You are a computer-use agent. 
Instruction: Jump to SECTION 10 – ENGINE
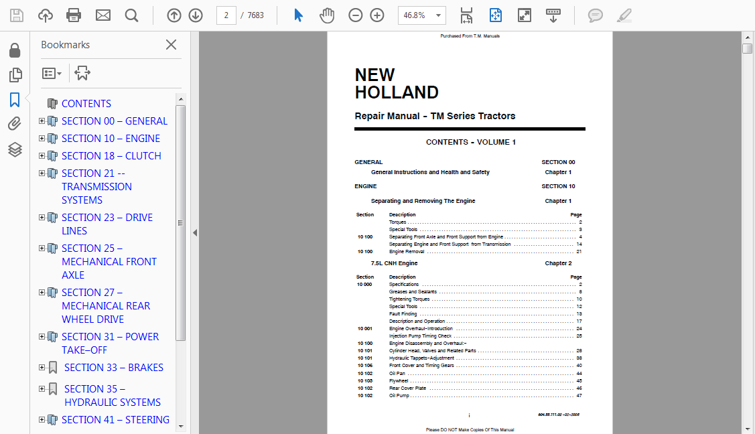tap(111, 138)
